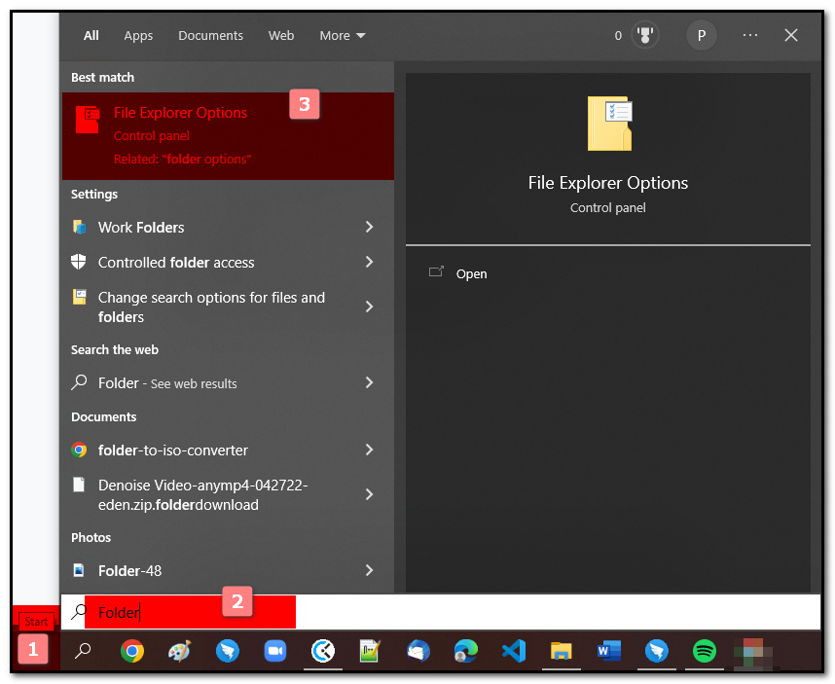This screenshot has height=684, width=835.
Task: Expand Denoise Video result chevron arrow
Action: (370, 494)
